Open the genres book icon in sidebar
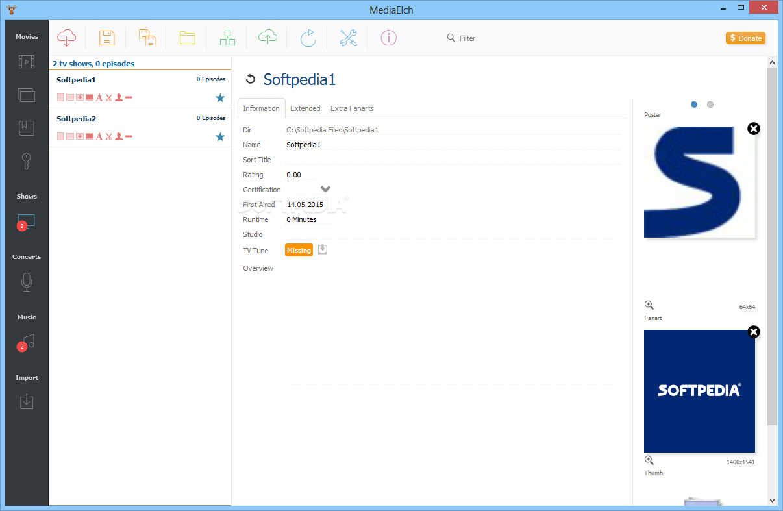Screen dimensions: 783x511 [x=27, y=128]
